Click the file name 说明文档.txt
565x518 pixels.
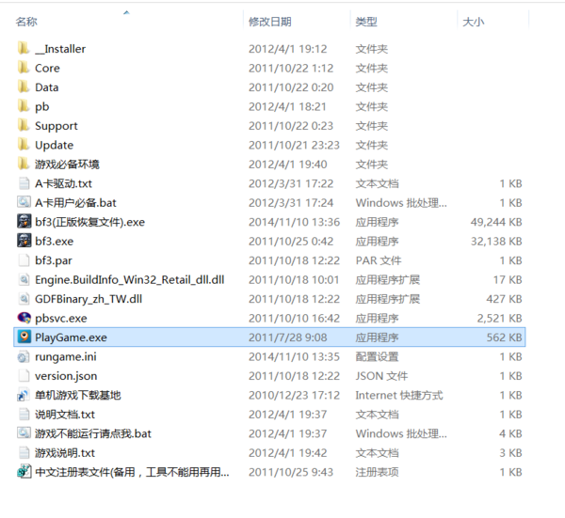pyautogui.click(x=65, y=415)
